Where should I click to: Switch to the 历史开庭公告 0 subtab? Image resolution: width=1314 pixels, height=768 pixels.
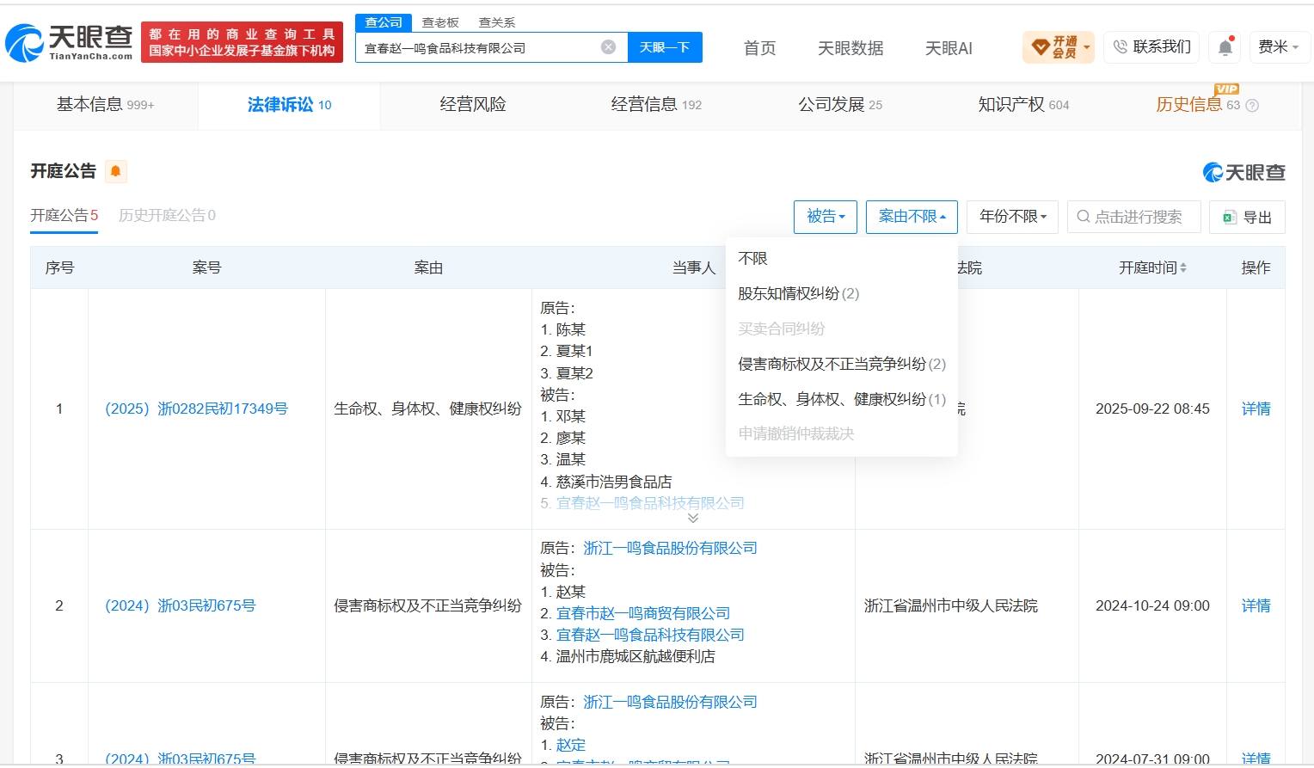coord(167,215)
